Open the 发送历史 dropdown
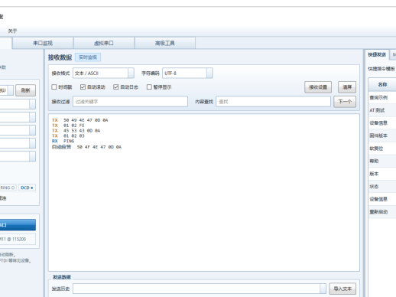The image size is (396, 297). 200,289
